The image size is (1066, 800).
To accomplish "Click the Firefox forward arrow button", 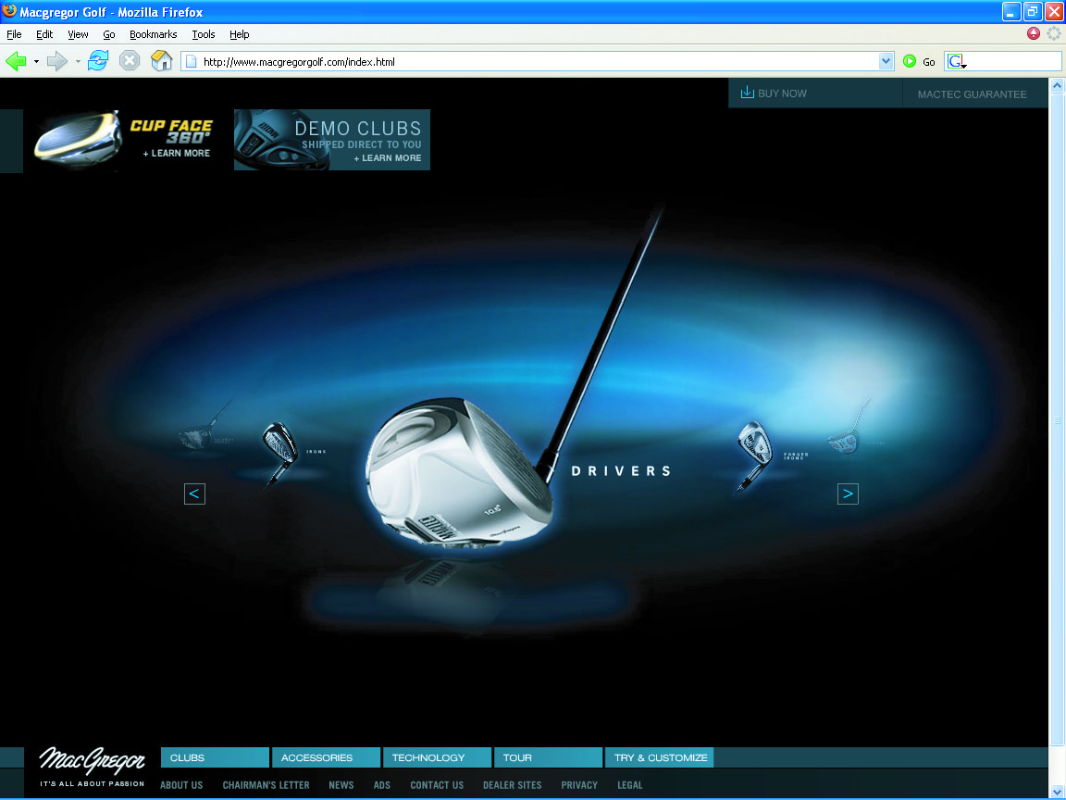I will click(x=57, y=61).
